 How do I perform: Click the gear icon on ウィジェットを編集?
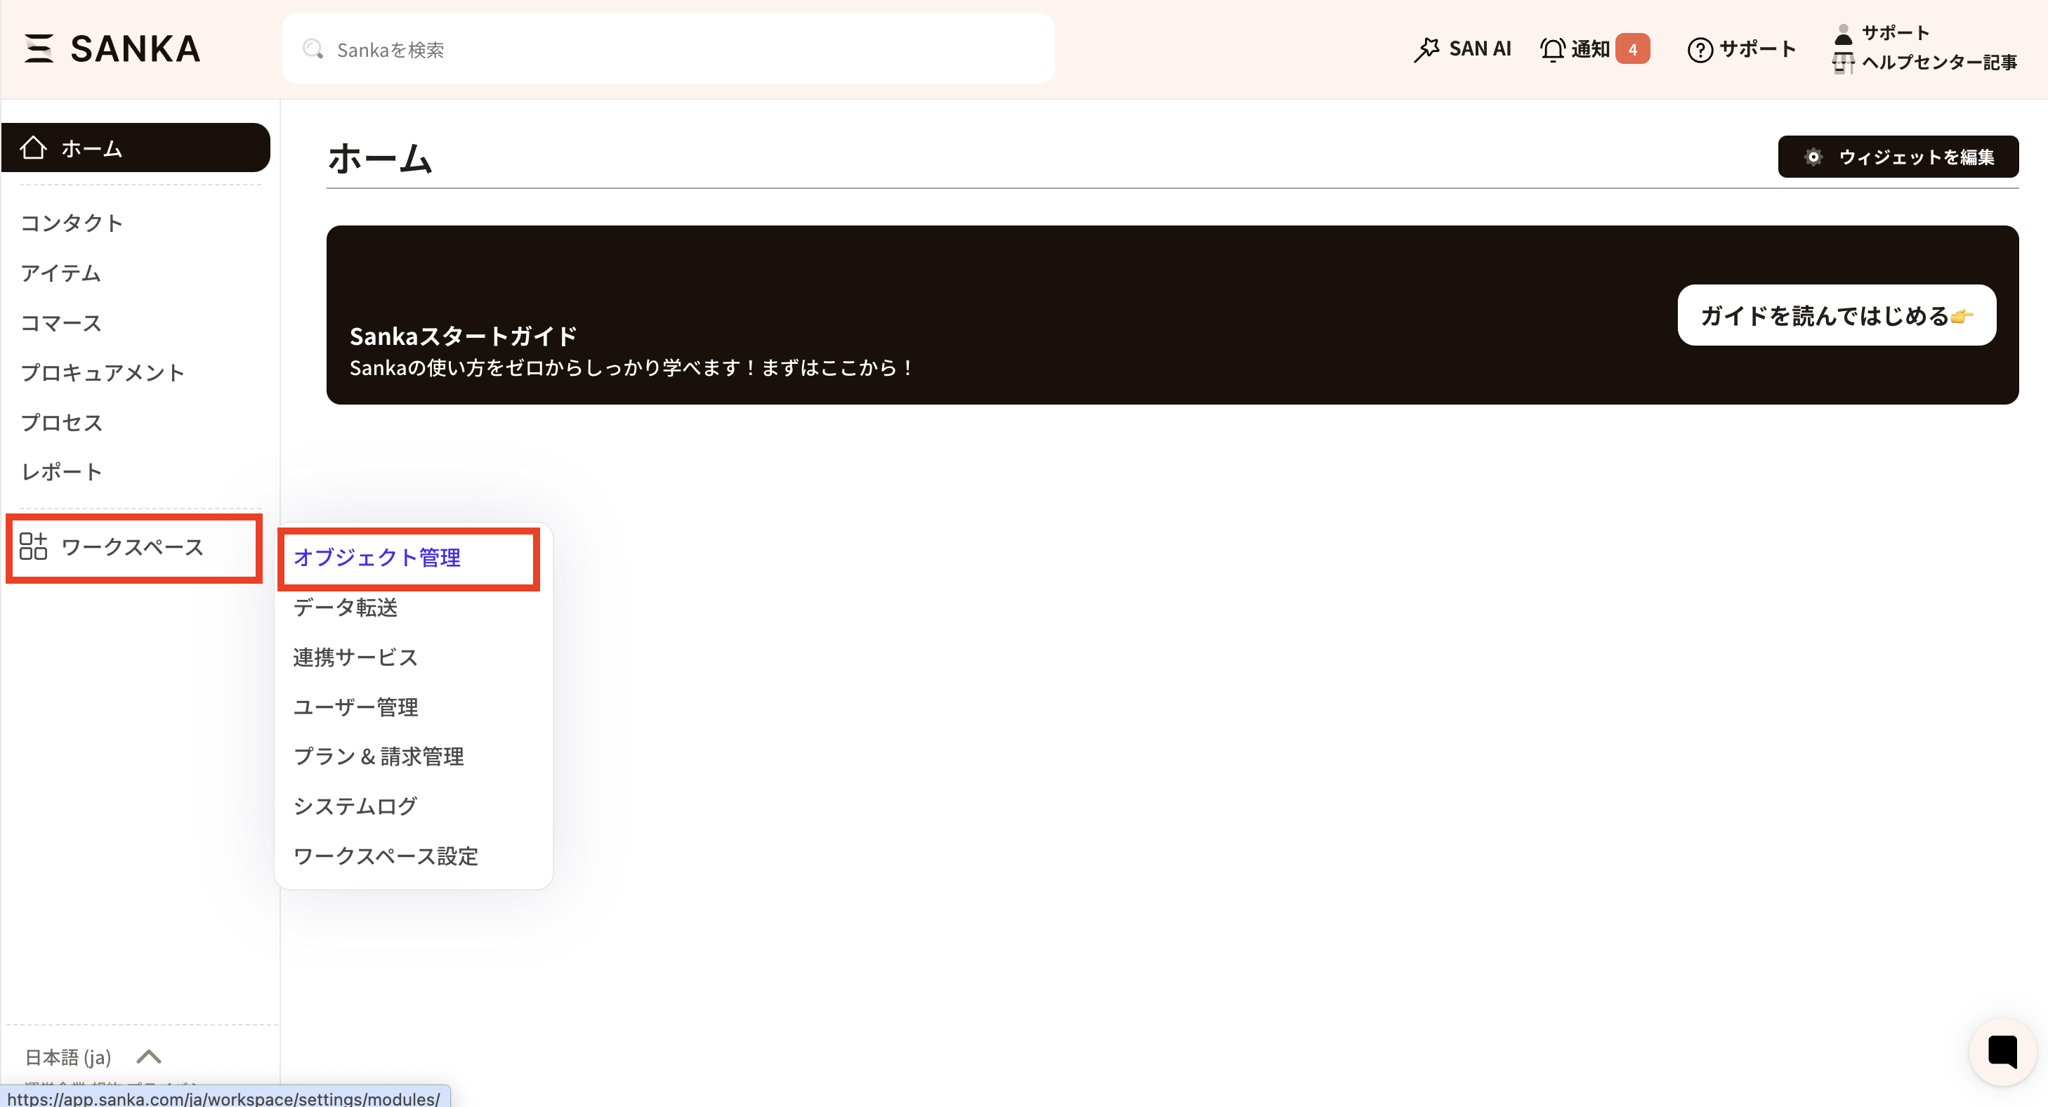point(1813,157)
